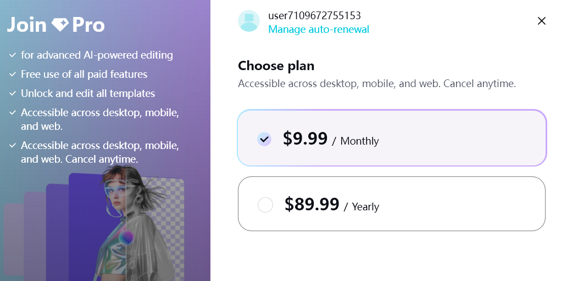
Task: Click the 'Unlock and edit all templates' text
Action: click(88, 94)
